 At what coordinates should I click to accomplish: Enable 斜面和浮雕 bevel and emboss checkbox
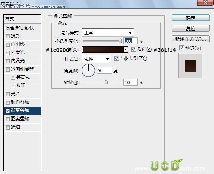point(8,69)
